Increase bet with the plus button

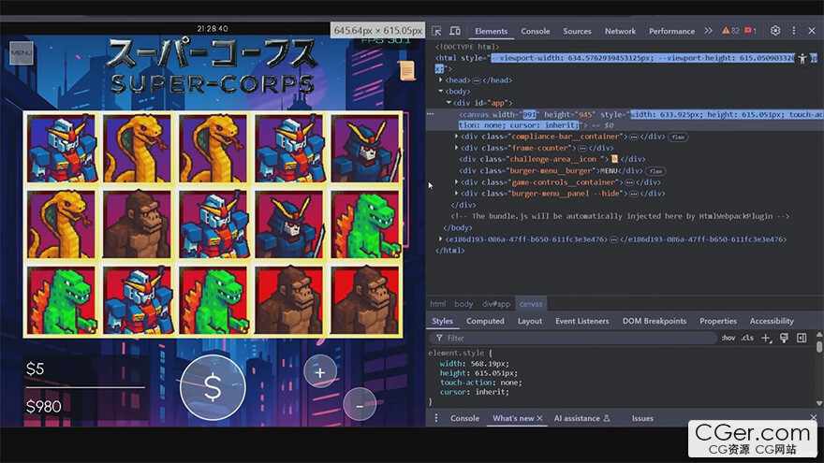tap(320, 372)
